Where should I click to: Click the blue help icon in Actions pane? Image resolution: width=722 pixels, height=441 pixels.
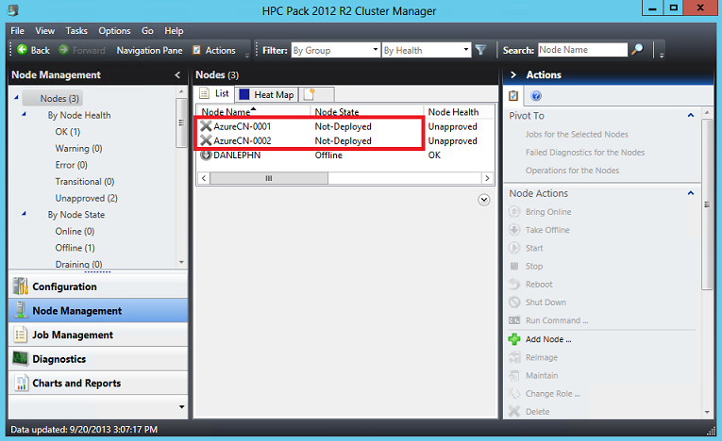point(536,96)
